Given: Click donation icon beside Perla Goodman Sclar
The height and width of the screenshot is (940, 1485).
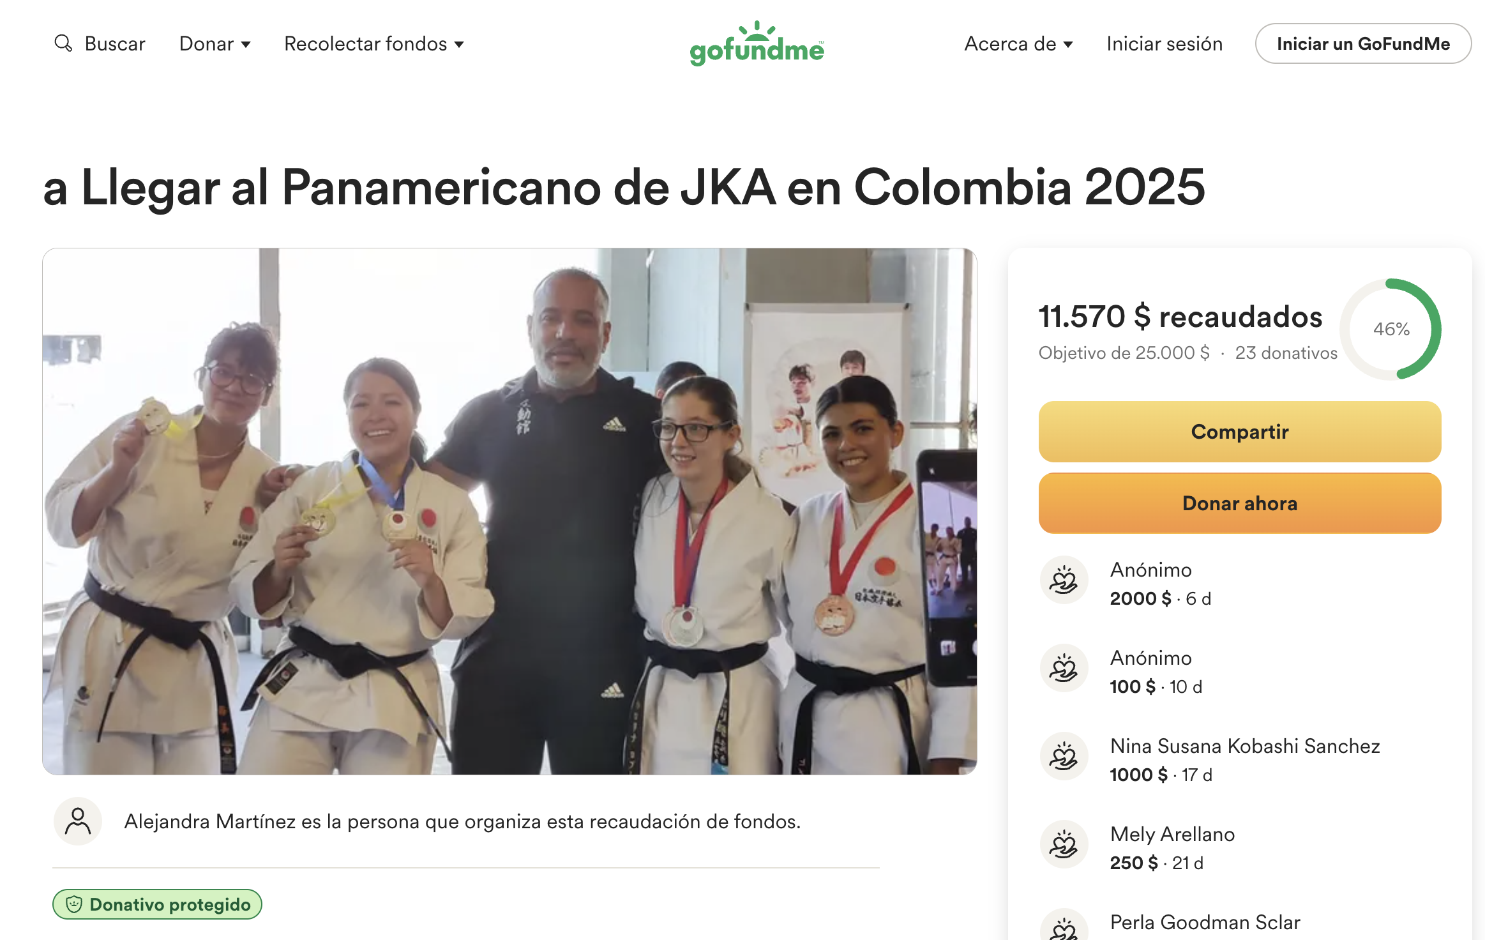Looking at the screenshot, I should click(1064, 926).
